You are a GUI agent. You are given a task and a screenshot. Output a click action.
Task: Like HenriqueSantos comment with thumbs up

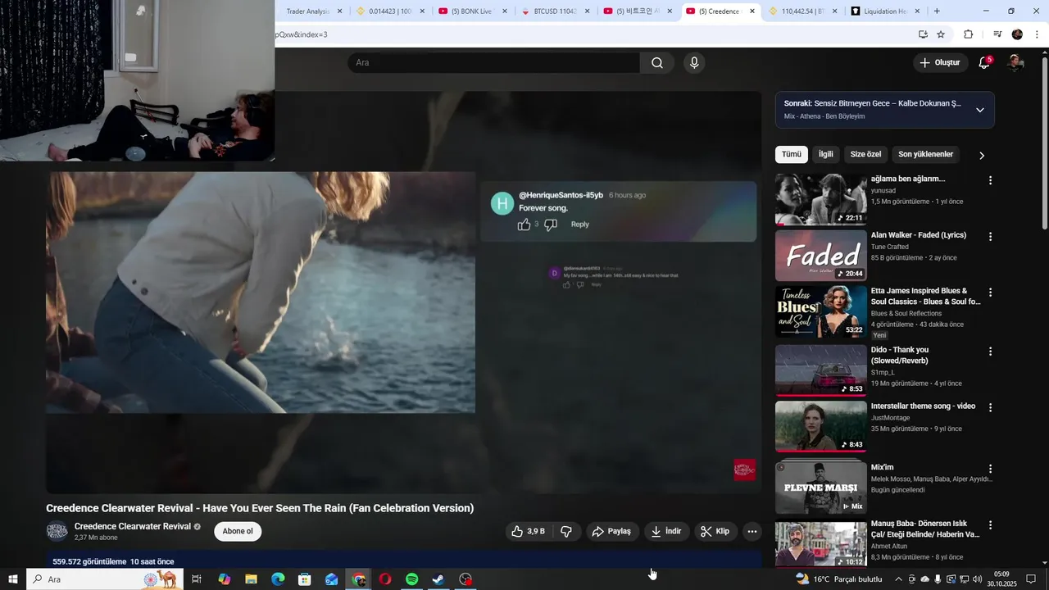524,225
